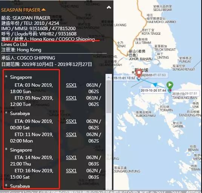The image size is (202, 193).
Task: Open SSX1 link for Singapore ETA 03 Nov
Action: 71,85
